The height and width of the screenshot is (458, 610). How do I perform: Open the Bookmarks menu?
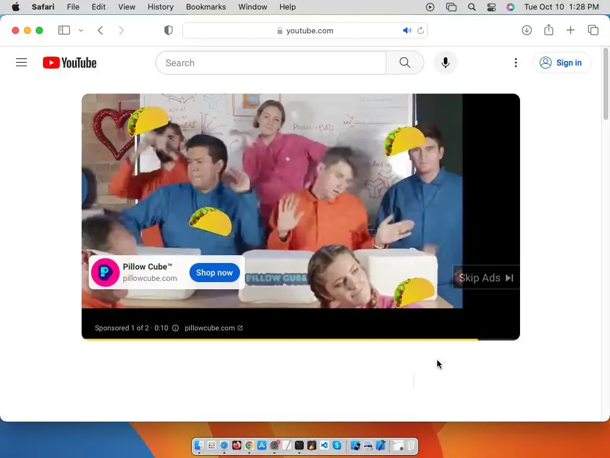[206, 7]
